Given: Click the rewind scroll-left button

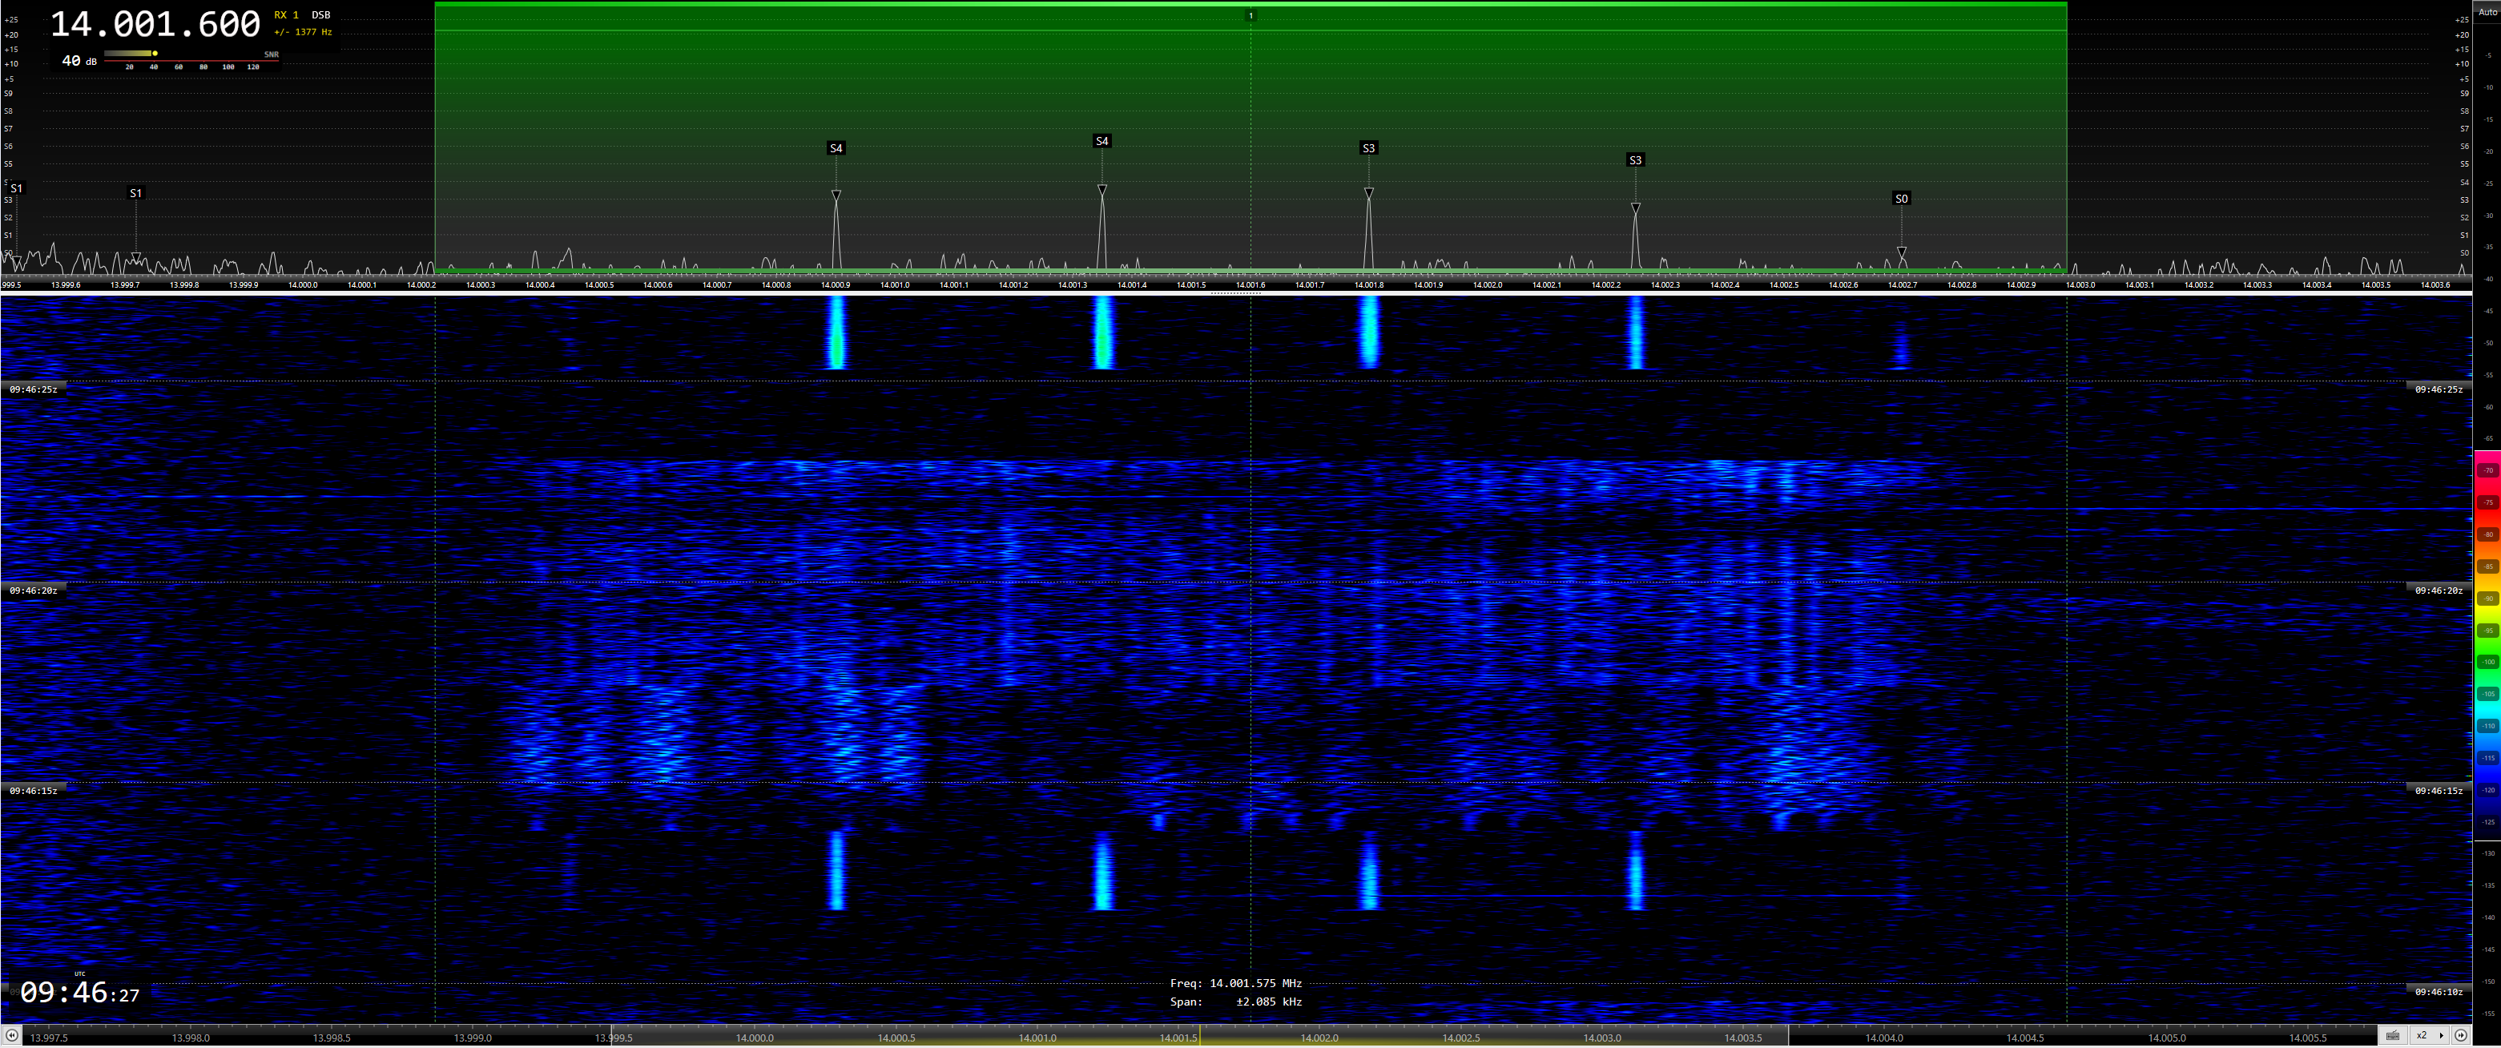Looking at the screenshot, I should tap(10, 1035).
